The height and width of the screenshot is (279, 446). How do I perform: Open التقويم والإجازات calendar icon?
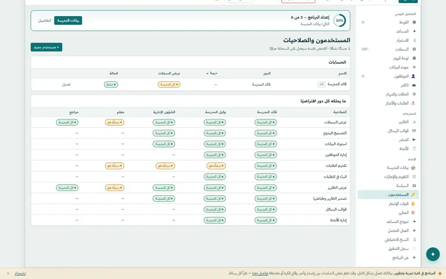click(414, 177)
